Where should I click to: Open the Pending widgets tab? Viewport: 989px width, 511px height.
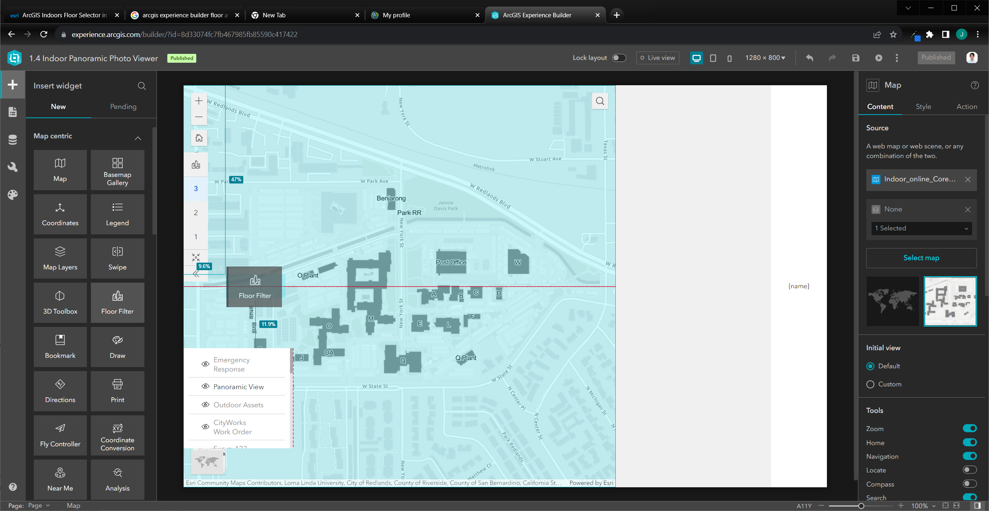point(123,107)
